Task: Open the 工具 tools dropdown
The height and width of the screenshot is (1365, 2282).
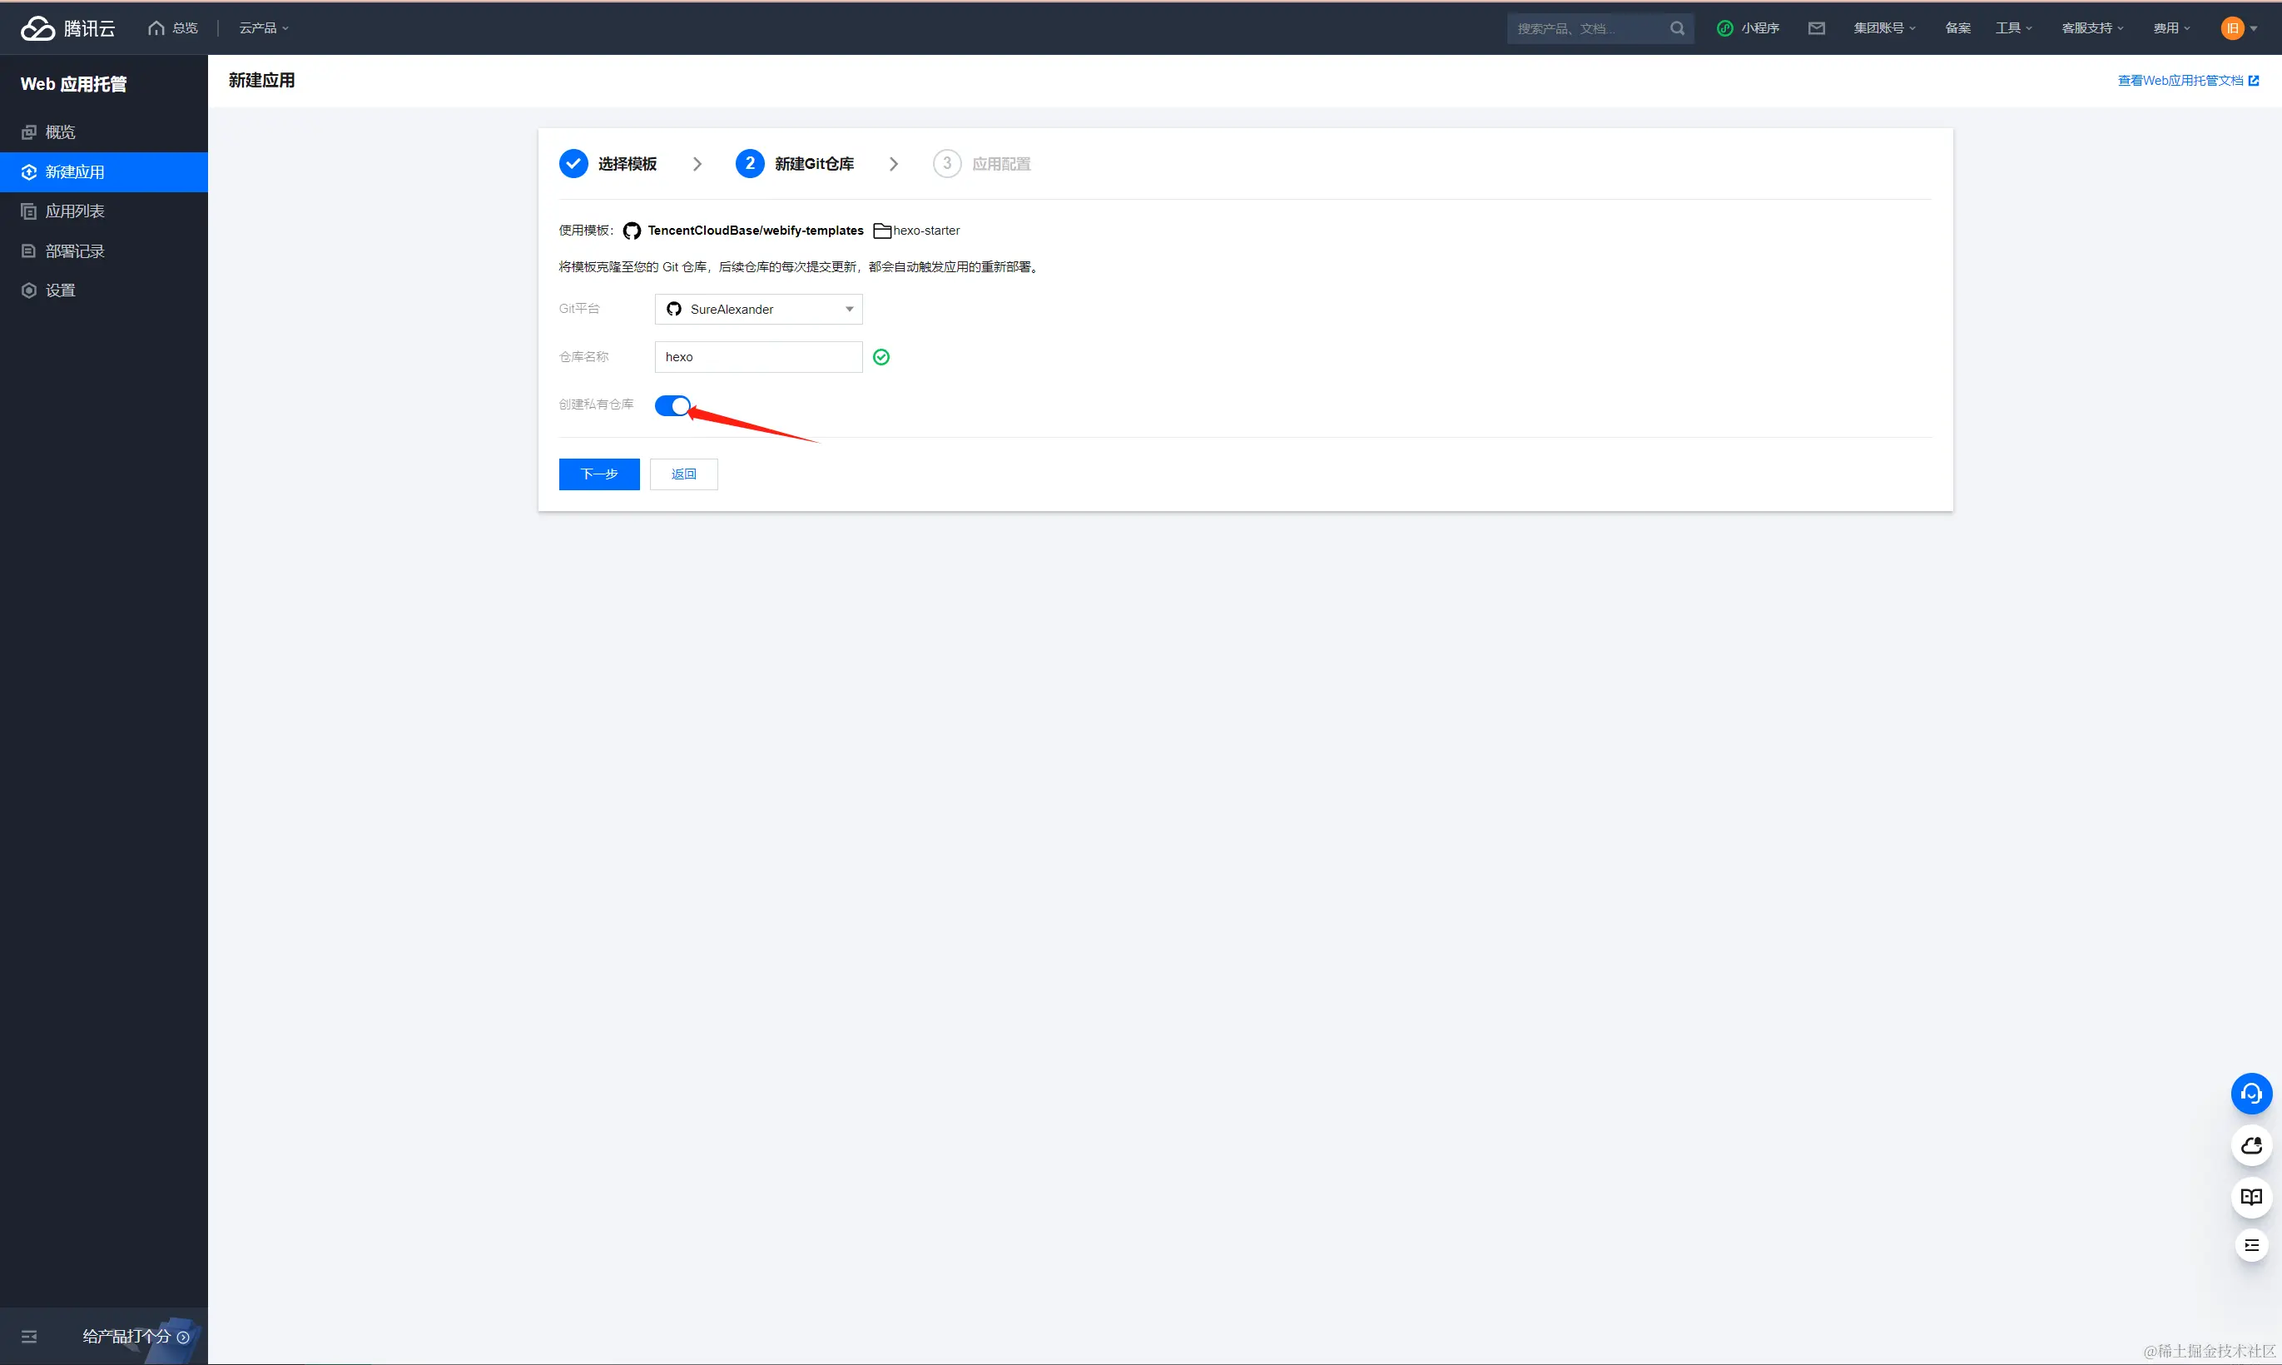Action: coord(2012,28)
